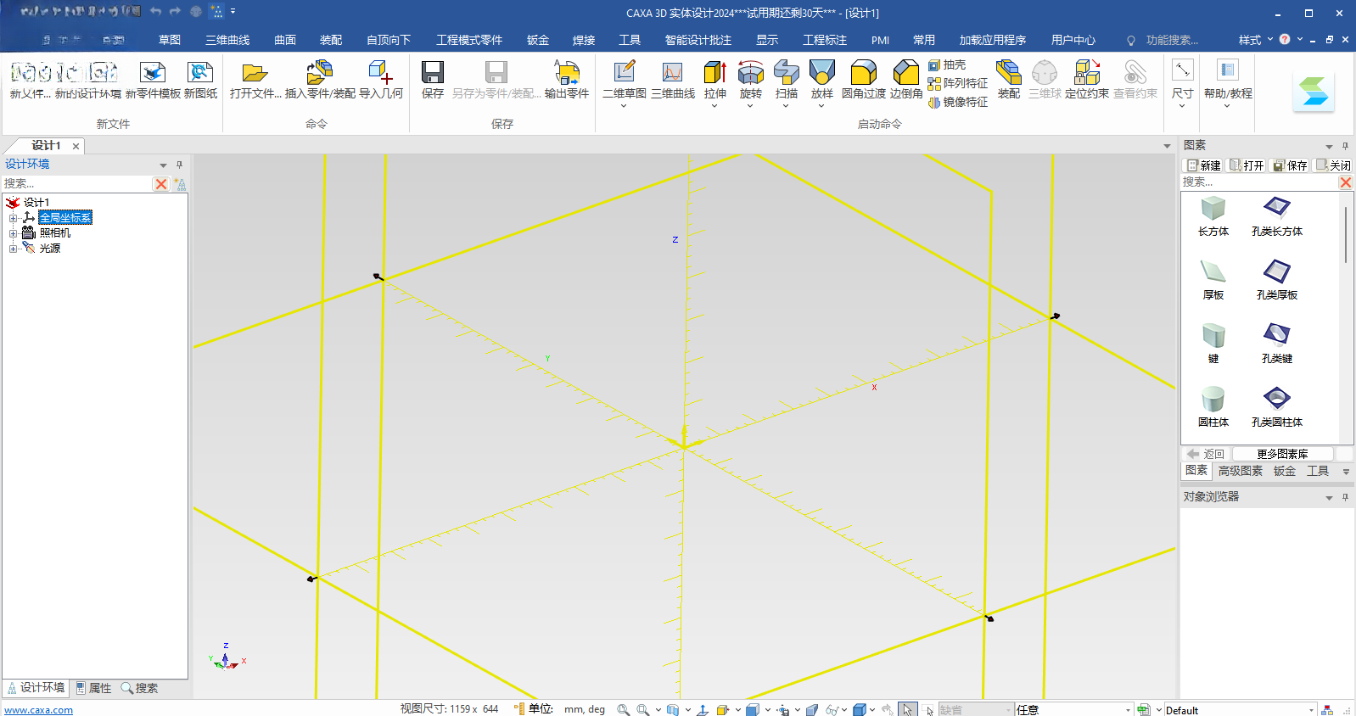Expand the 全局坐标系 tree node

pyautogui.click(x=14, y=218)
